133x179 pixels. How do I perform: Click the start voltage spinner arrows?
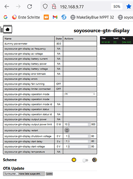coord(89,146)
